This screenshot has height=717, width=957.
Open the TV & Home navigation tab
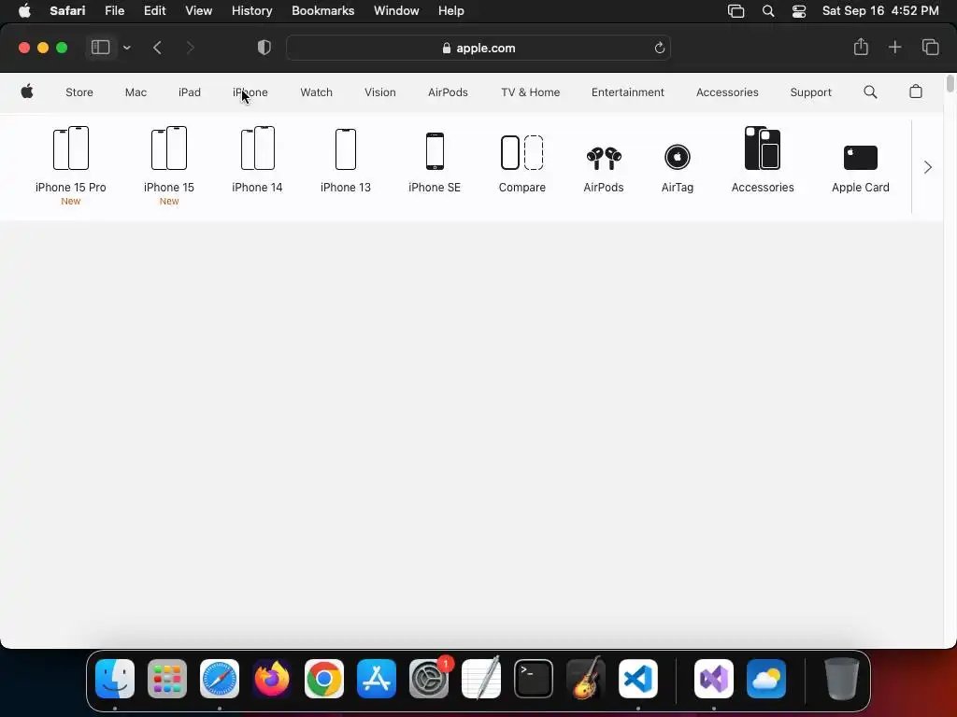click(x=531, y=92)
